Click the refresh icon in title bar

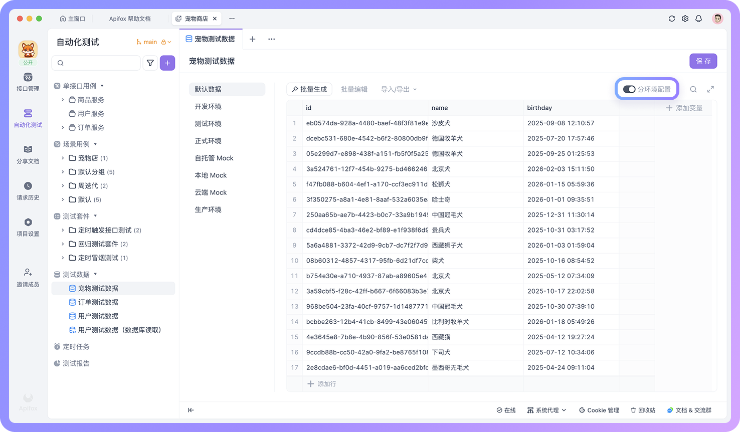[672, 19]
